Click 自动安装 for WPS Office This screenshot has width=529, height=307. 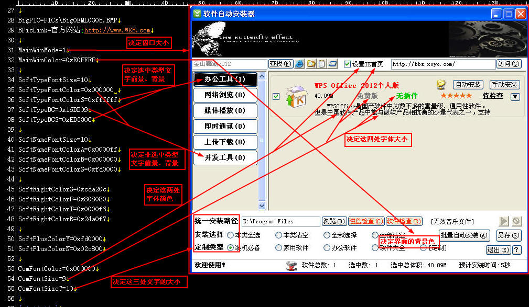point(468,85)
